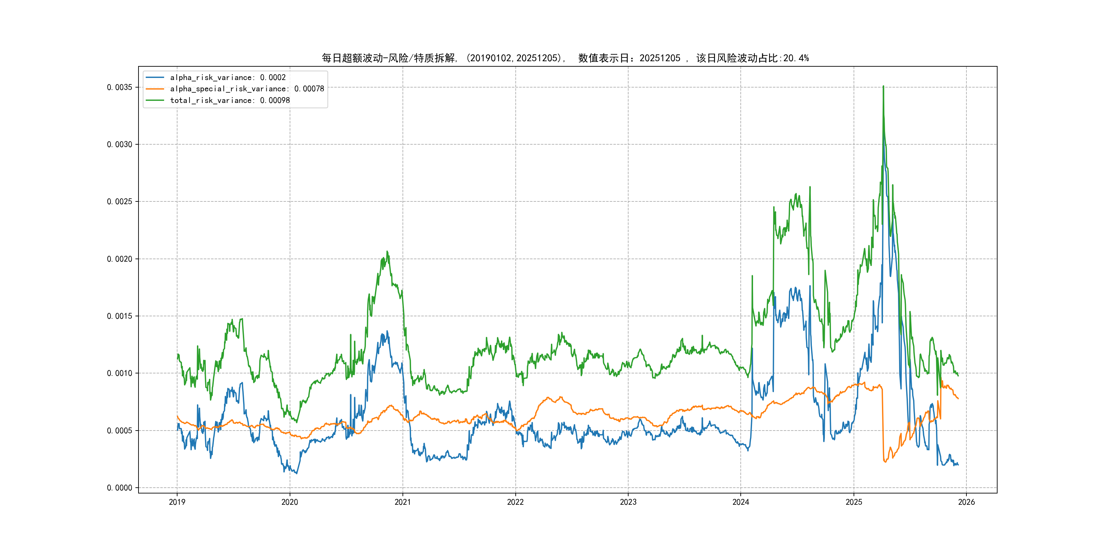The width and height of the screenshot is (1108, 554).
Task: Click the 2019 x-axis tick label
Action: tap(177, 502)
